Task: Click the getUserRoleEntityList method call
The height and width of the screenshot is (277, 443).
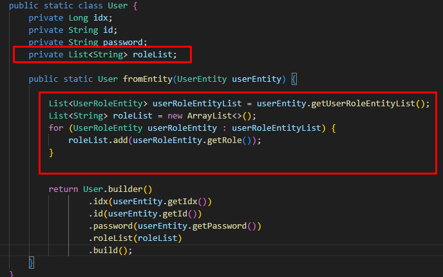Action: [363, 104]
